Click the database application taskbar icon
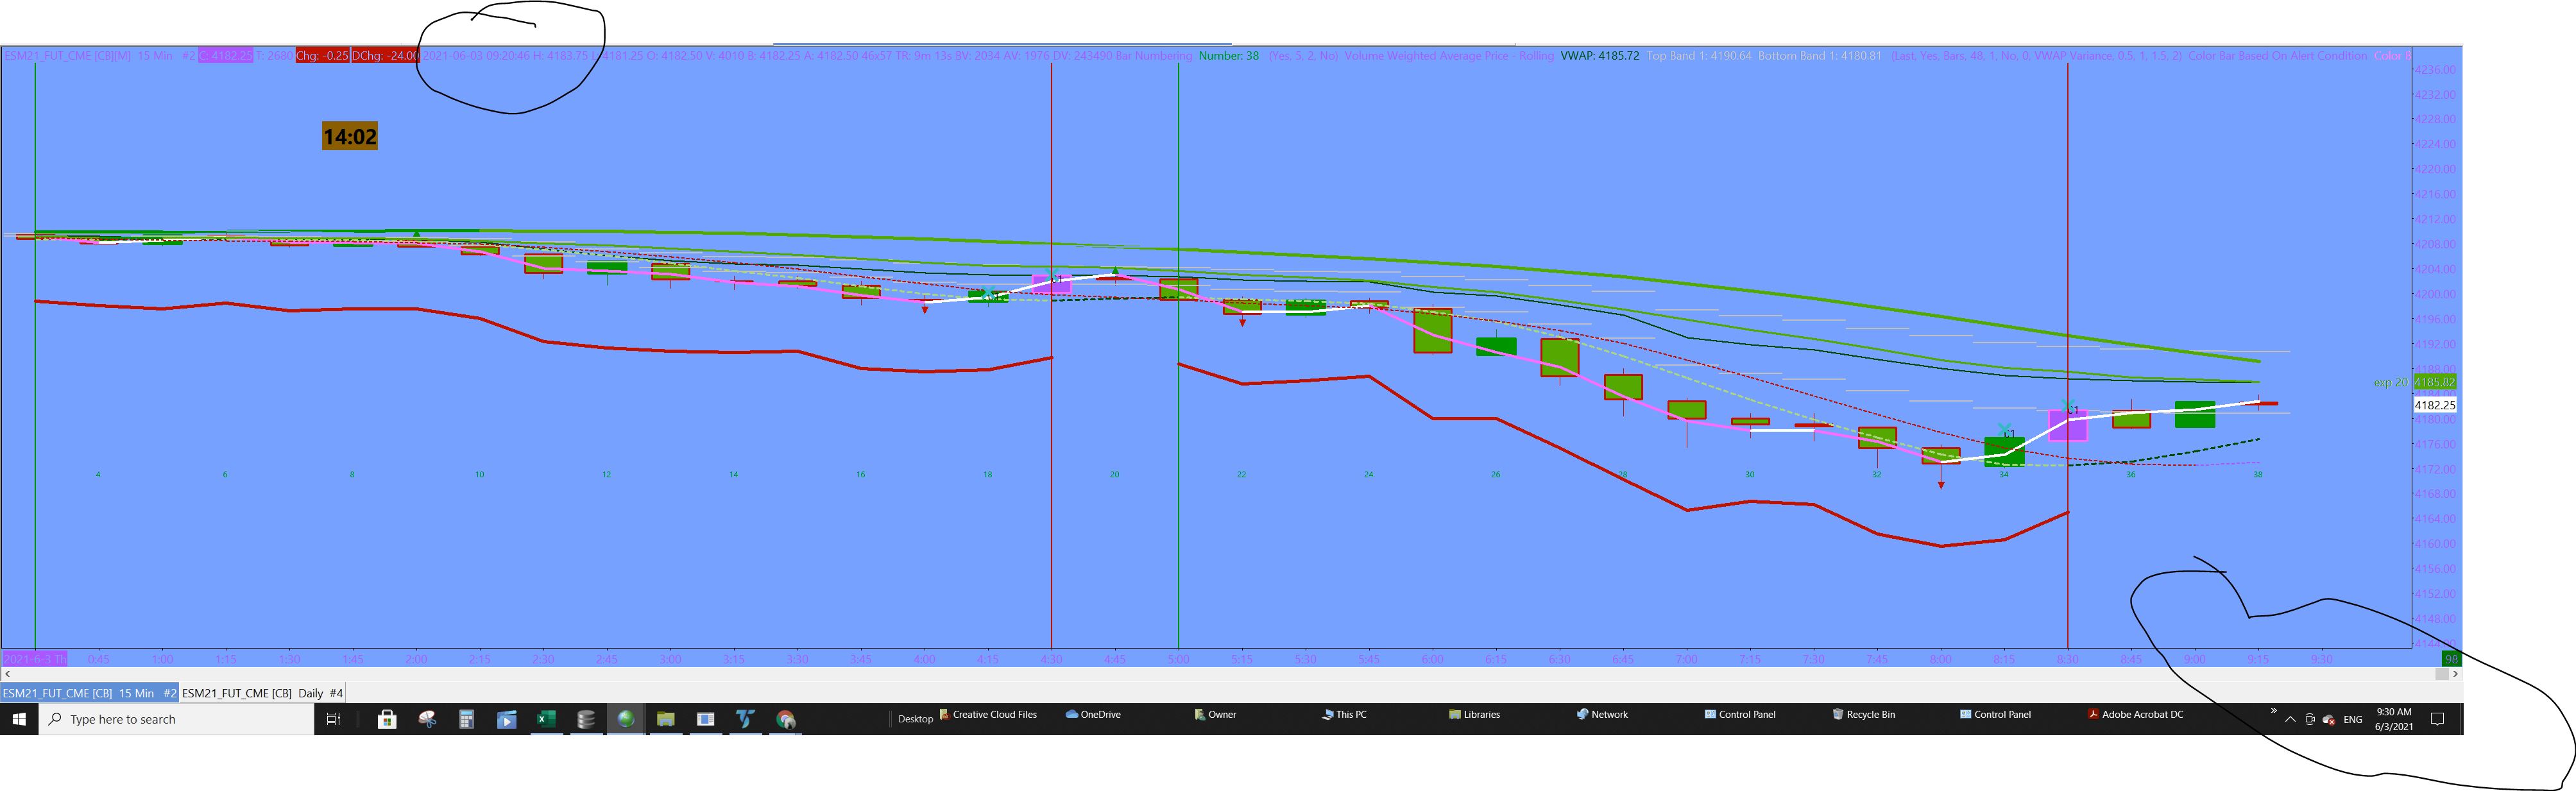The height and width of the screenshot is (791, 2576). click(x=586, y=719)
